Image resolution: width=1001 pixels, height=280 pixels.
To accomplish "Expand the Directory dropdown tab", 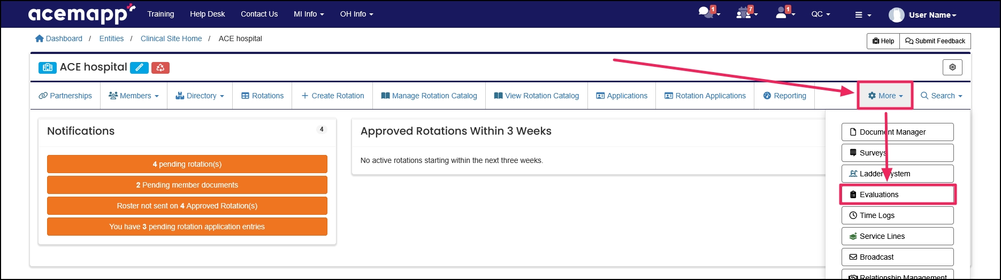I will (x=200, y=96).
